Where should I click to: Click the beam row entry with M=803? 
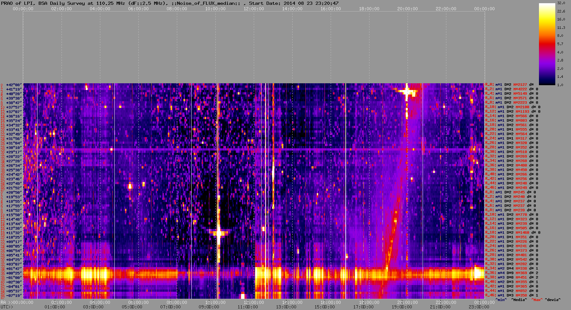[x=512, y=121]
